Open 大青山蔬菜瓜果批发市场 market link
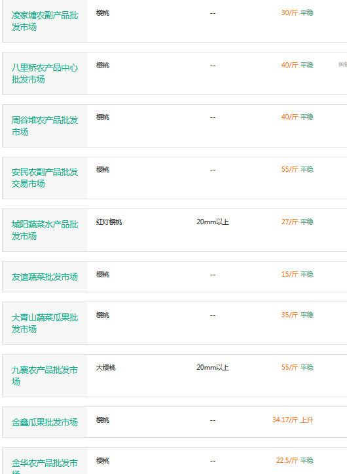 pos(45,323)
